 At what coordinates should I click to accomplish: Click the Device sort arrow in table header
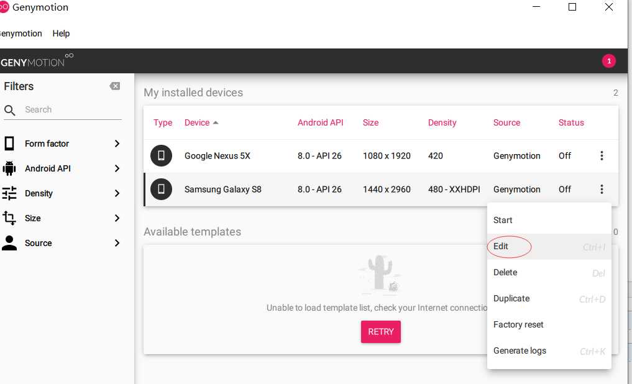216,122
